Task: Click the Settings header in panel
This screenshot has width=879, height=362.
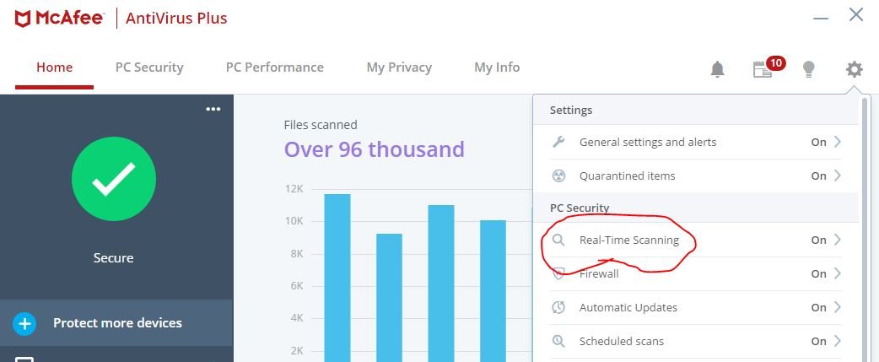Action: point(571,110)
